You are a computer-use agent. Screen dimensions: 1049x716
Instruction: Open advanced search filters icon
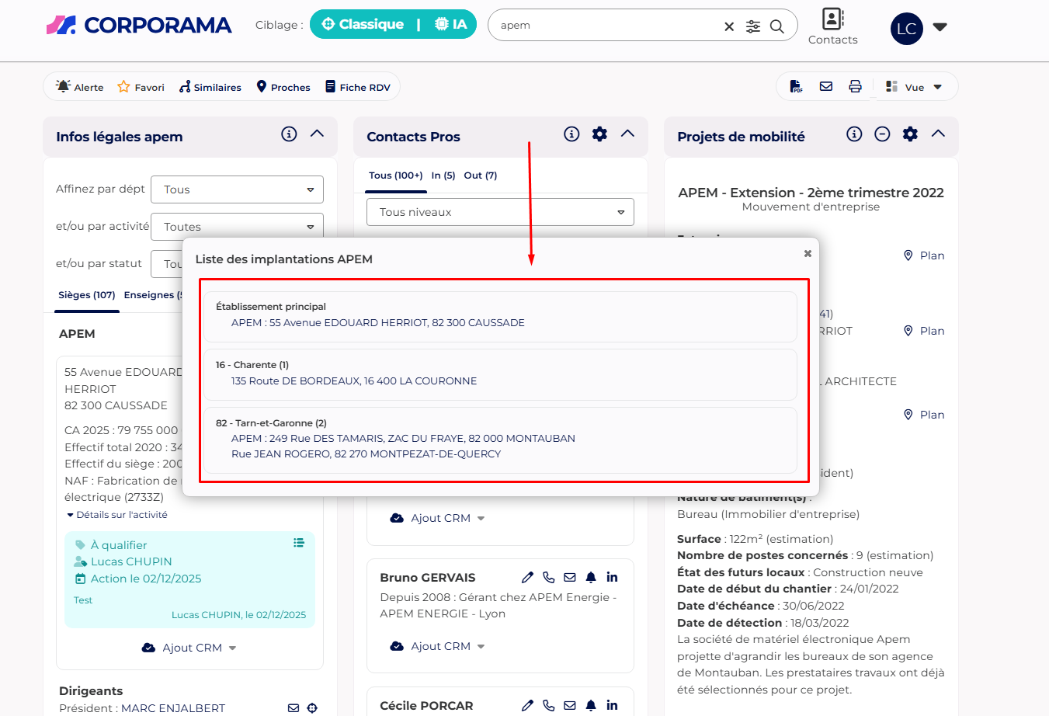click(753, 26)
